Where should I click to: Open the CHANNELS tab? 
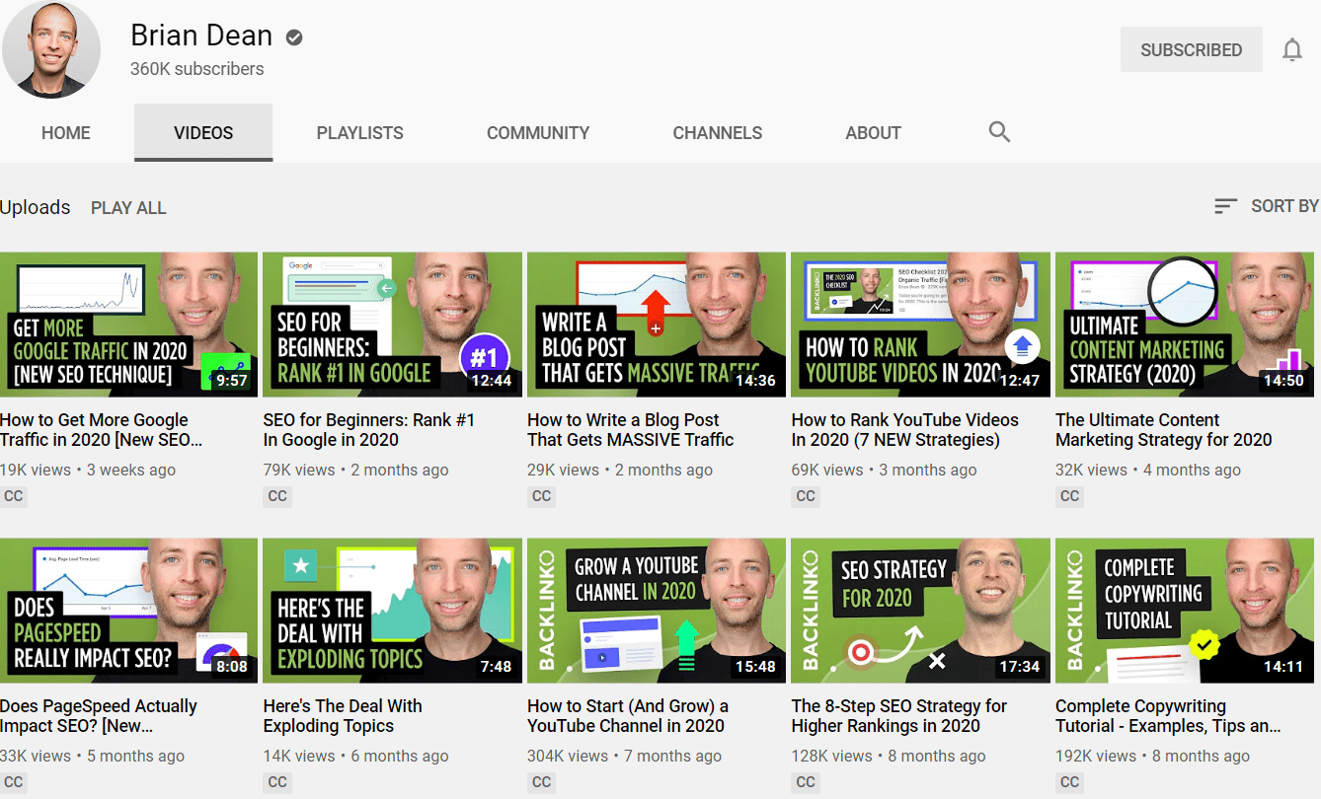(718, 133)
